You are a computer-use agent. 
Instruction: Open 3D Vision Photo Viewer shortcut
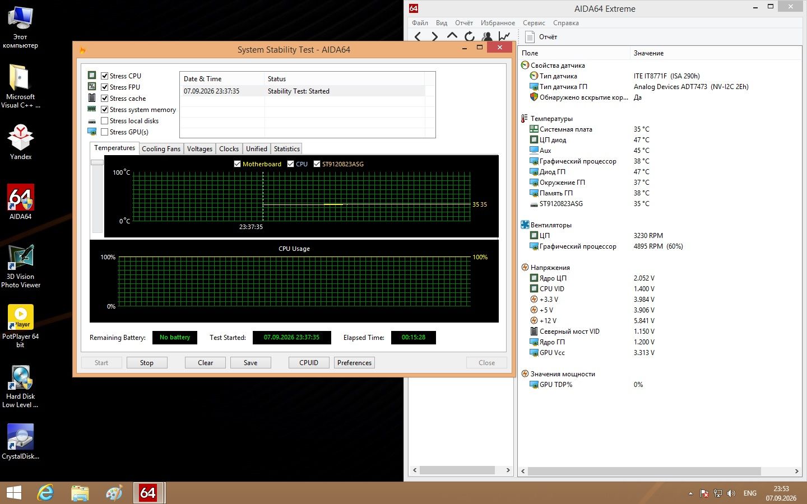(21, 267)
